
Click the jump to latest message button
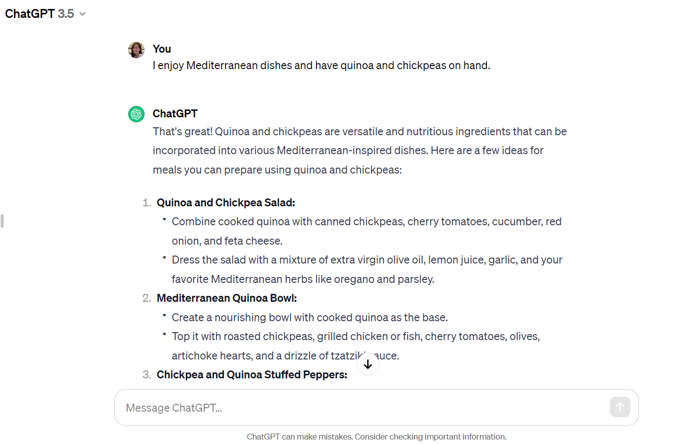[x=368, y=364]
